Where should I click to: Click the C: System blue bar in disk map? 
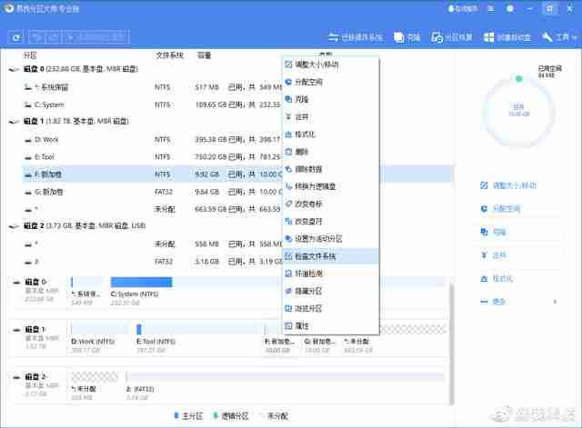[142, 283]
